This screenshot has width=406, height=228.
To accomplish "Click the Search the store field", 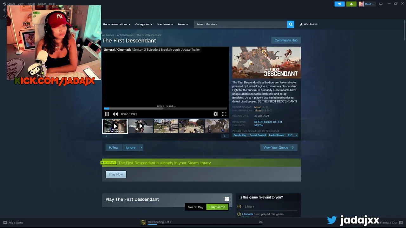I will point(240,24).
